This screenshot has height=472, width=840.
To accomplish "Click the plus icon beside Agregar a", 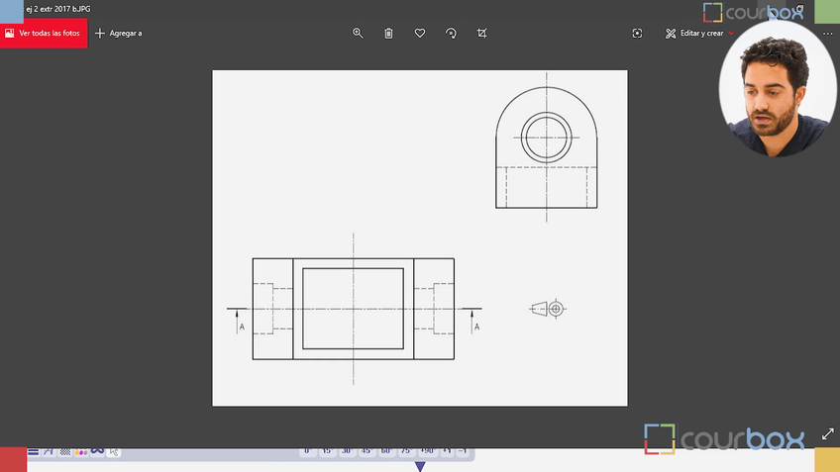I will coord(99,33).
